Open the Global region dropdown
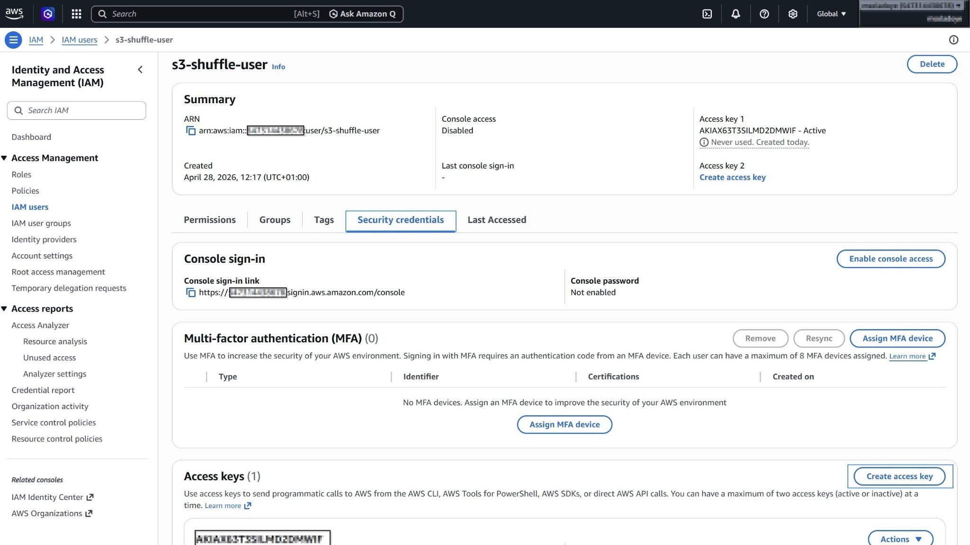970x545 pixels. point(831,14)
